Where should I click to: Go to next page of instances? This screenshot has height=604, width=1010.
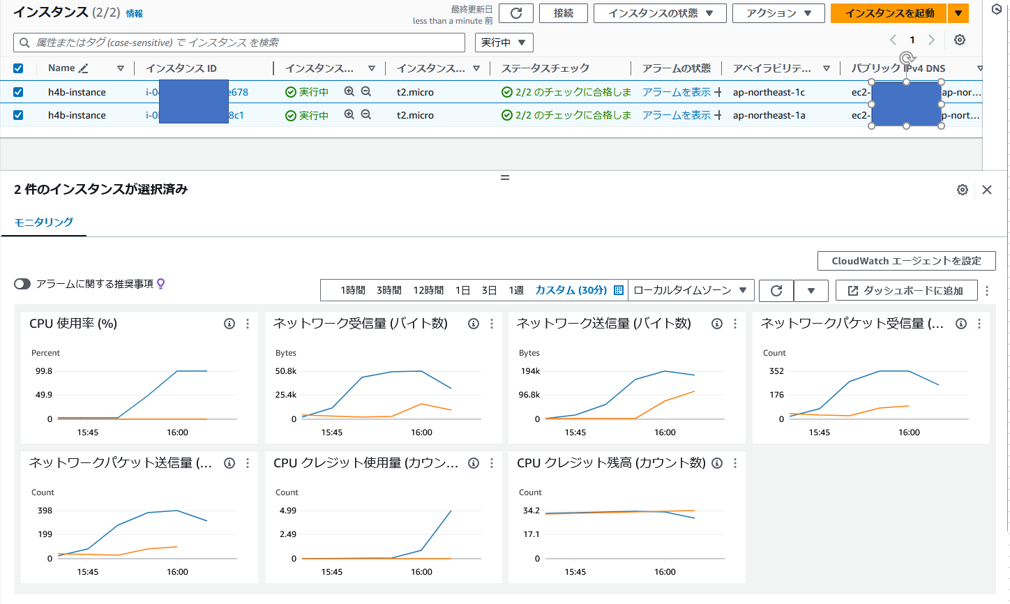coord(931,40)
